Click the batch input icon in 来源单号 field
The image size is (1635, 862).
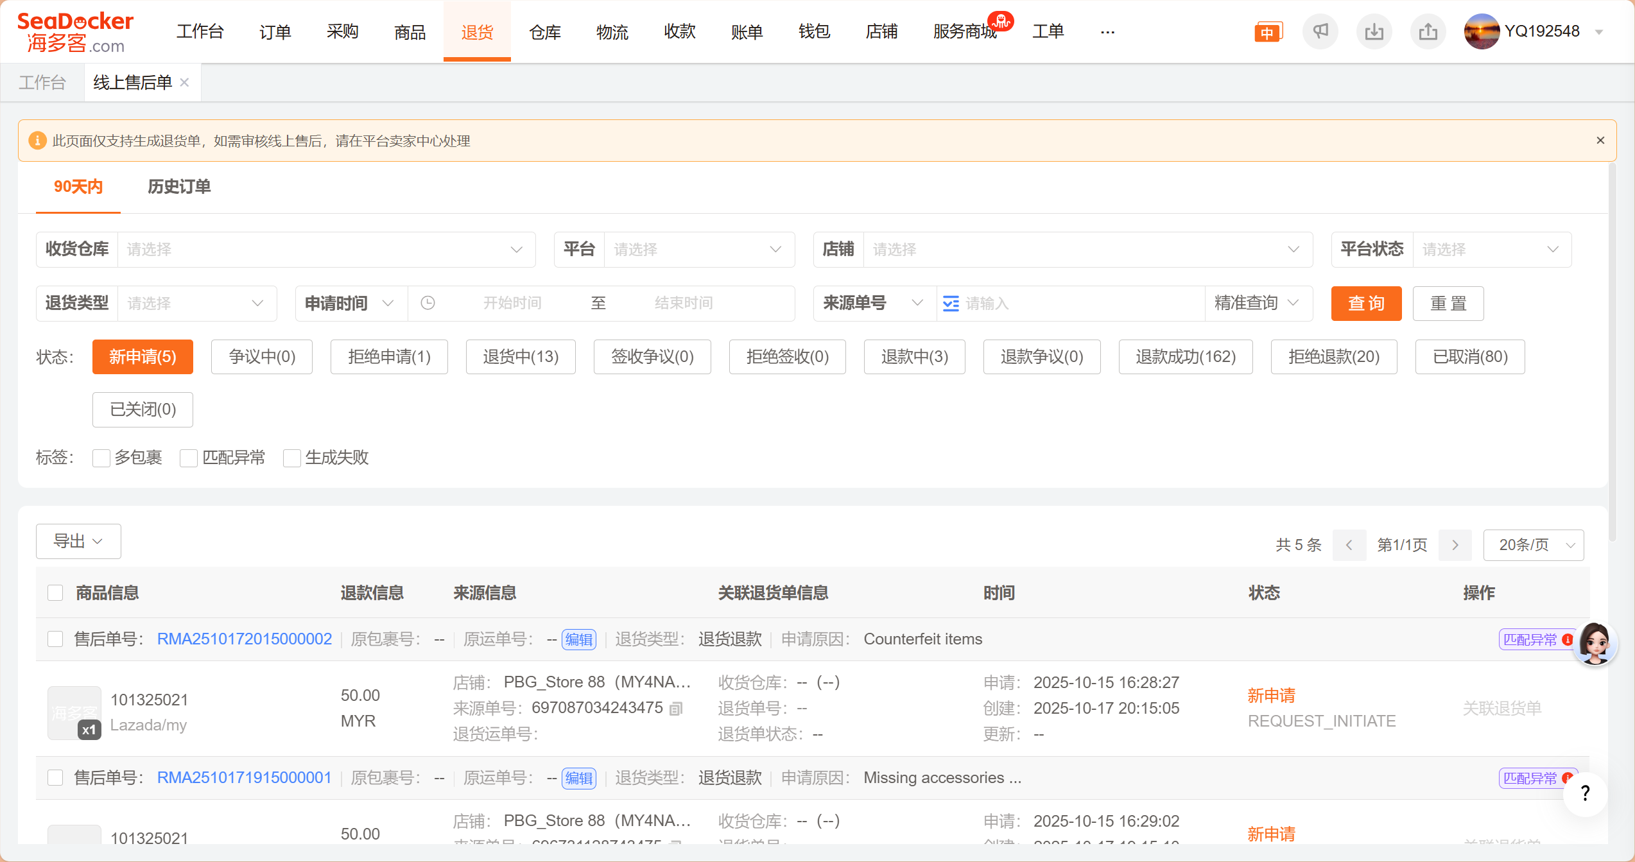click(x=951, y=304)
